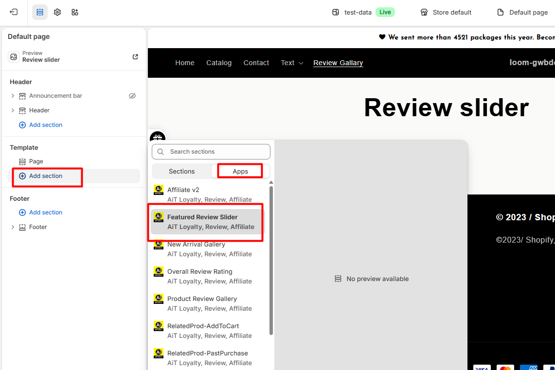Open theme settings gear icon

point(57,12)
